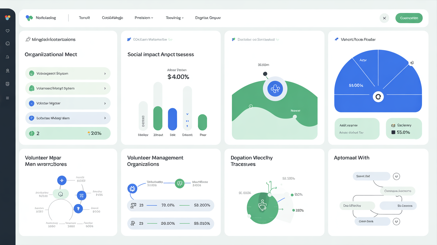Click the white ring icon at gauge center
Image resolution: width=437 pixels, height=245 pixels.
click(x=378, y=97)
